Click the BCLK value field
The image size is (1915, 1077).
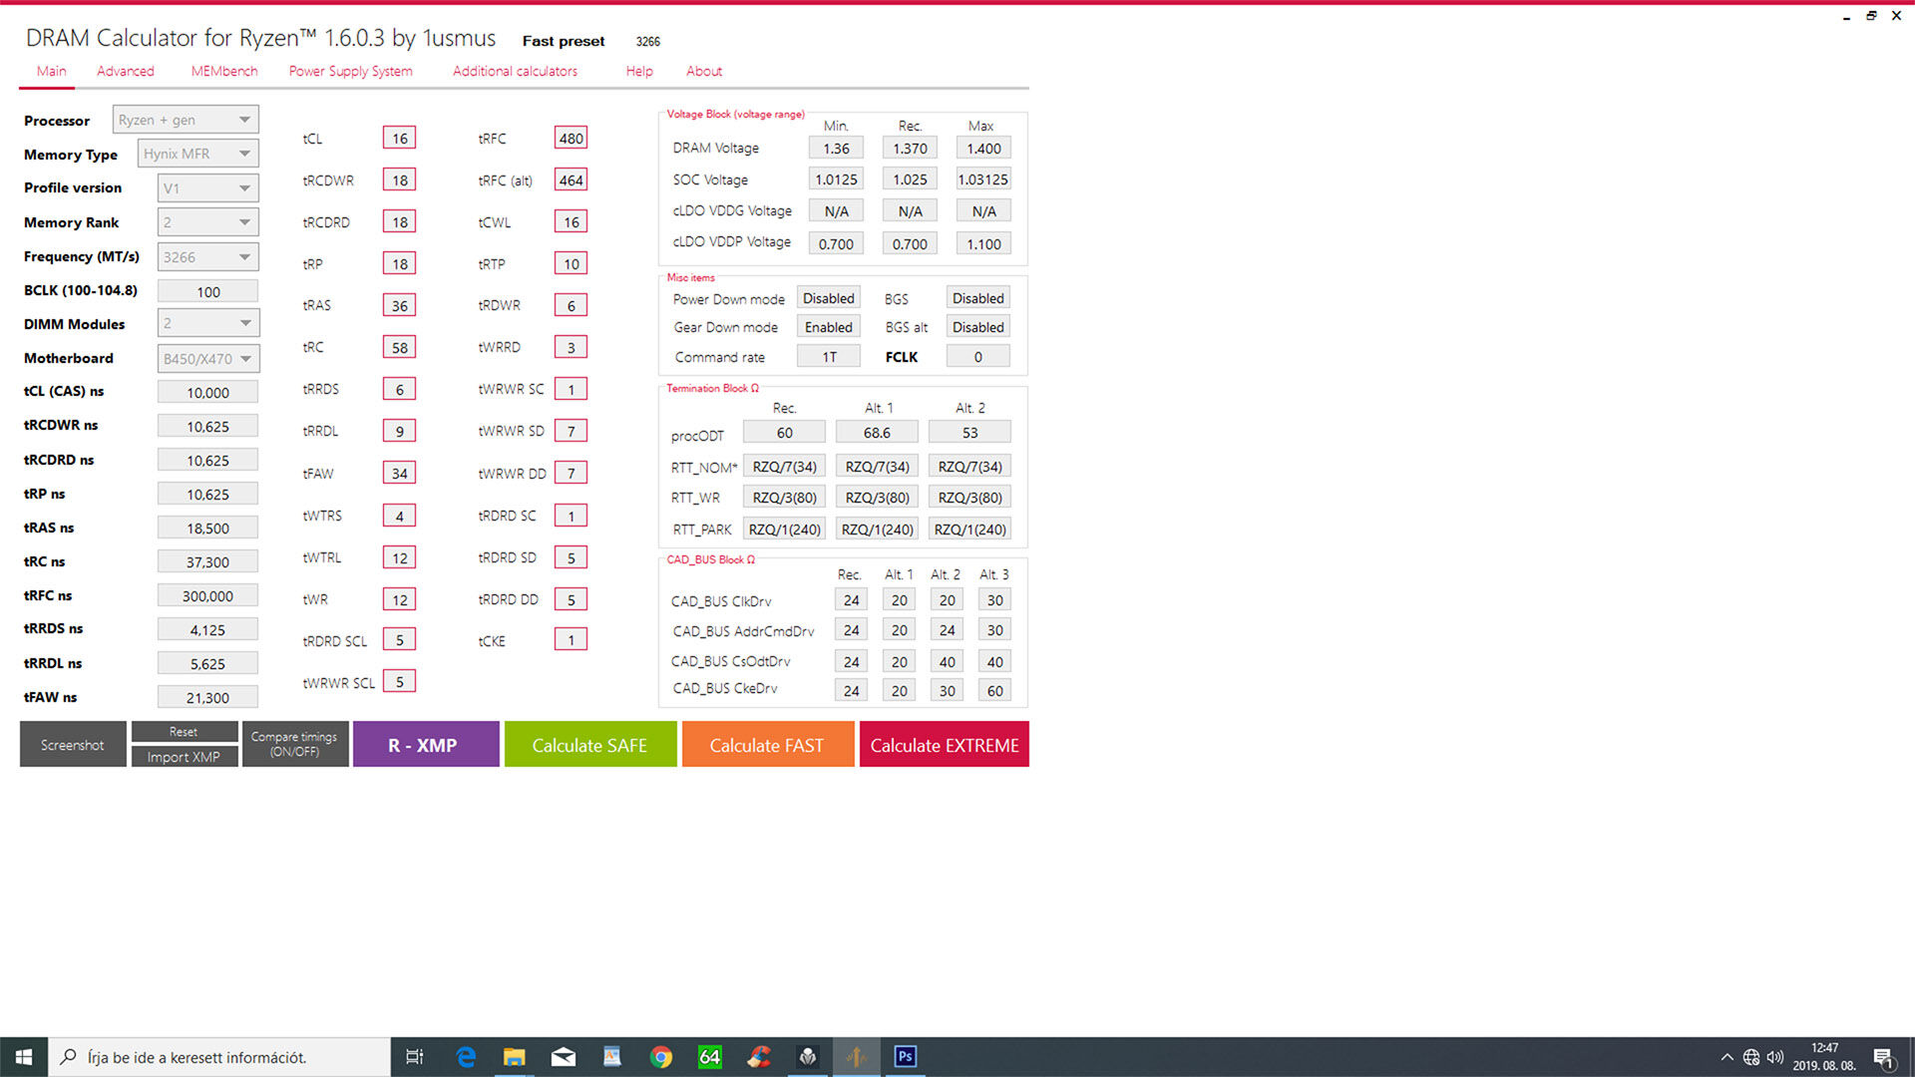(207, 291)
